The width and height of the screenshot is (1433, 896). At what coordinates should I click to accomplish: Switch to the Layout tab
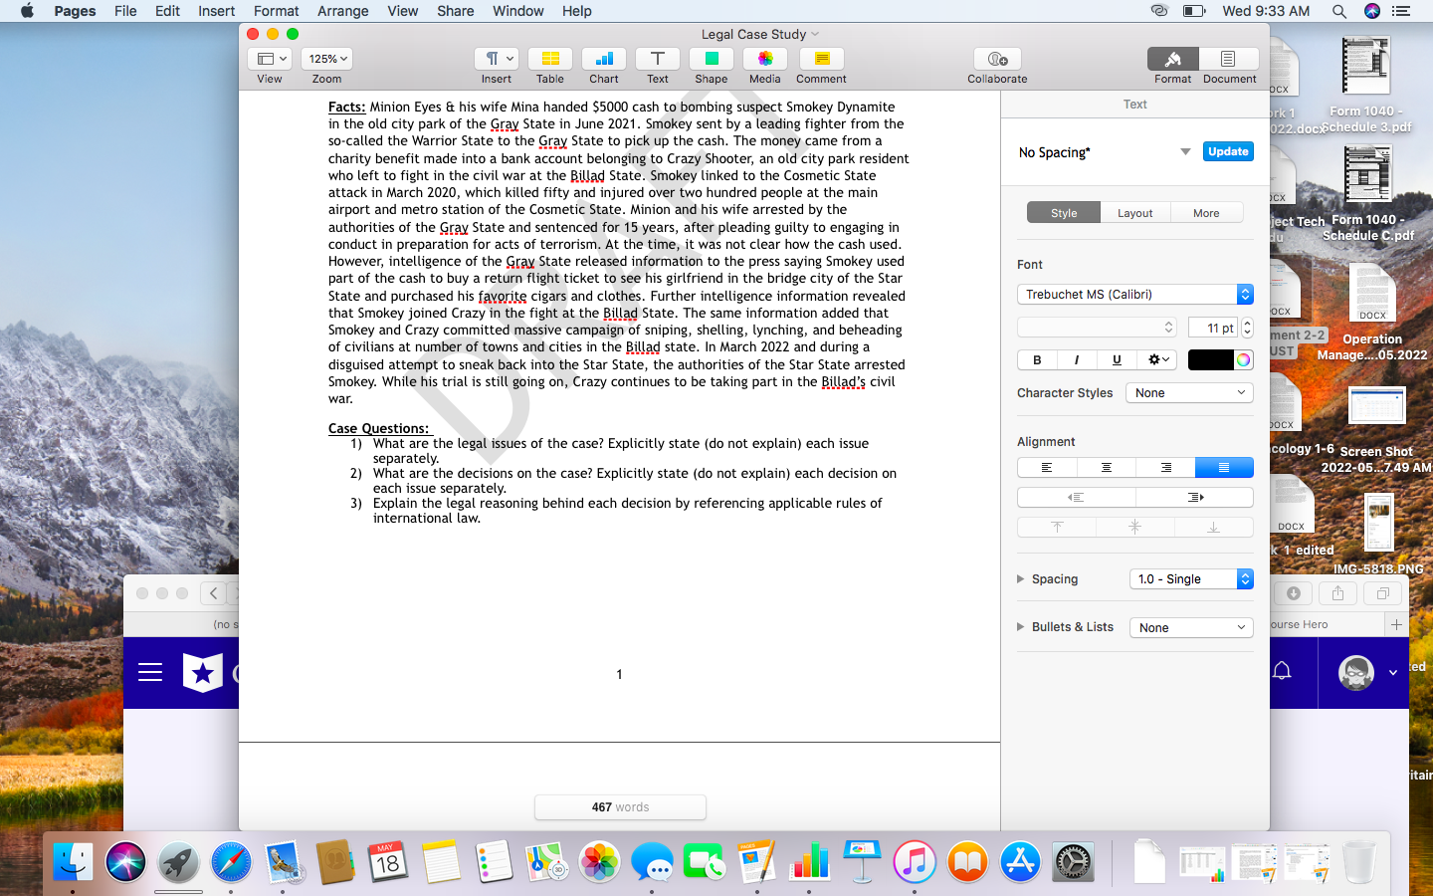tap(1134, 212)
